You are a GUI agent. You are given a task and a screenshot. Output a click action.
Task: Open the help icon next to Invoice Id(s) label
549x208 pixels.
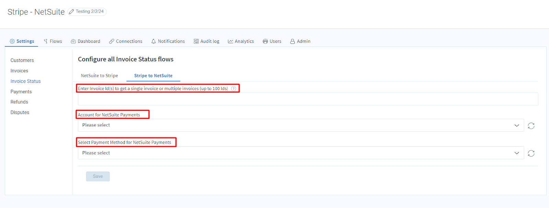pyautogui.click(x=234, y=88)
